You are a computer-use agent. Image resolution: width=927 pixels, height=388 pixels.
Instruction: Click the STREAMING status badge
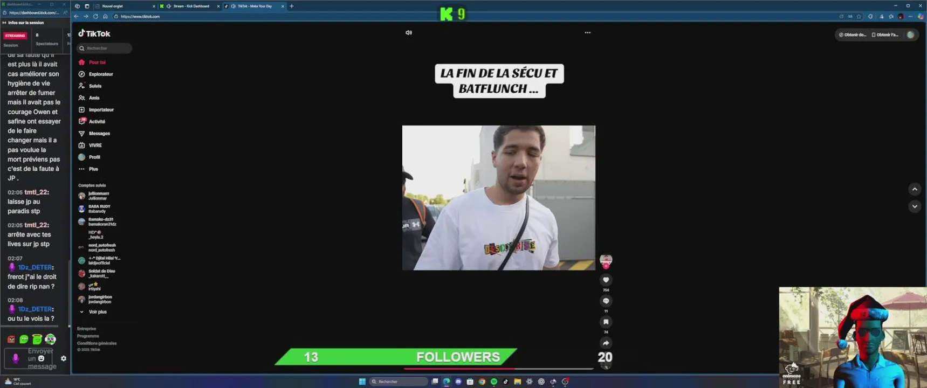(15, 36)
